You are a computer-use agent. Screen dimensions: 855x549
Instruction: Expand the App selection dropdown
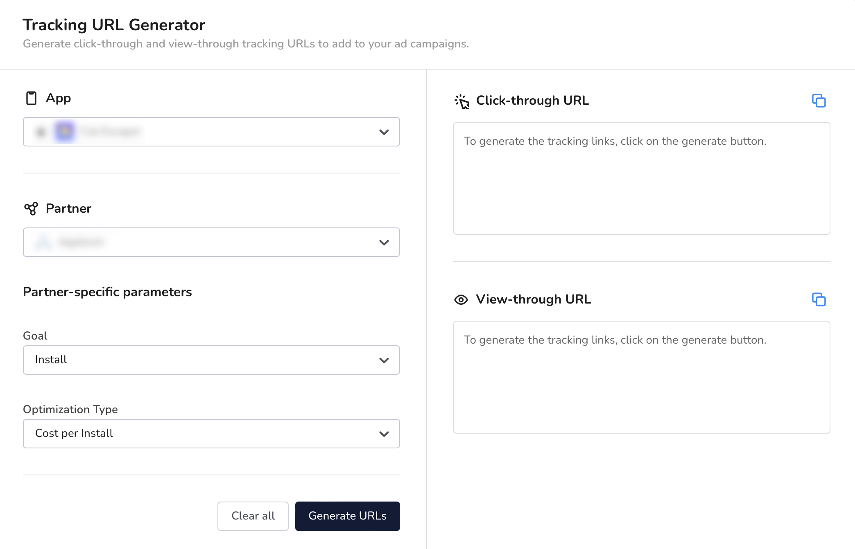coord(384,131)
